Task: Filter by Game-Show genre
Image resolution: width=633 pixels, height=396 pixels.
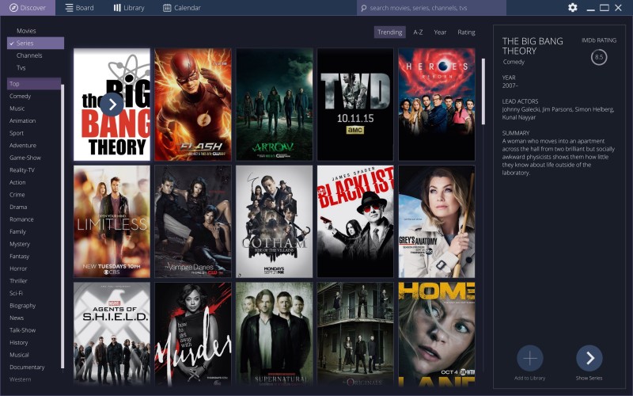Action: [25, 158]
